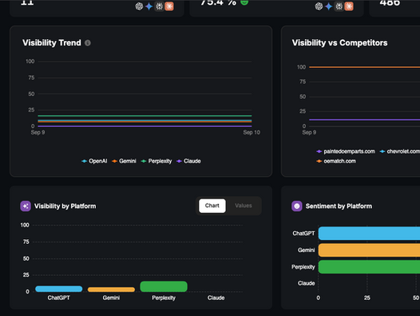Click the Perplexity icon in first card
This screenshot has width=420, height=316.
159,6
